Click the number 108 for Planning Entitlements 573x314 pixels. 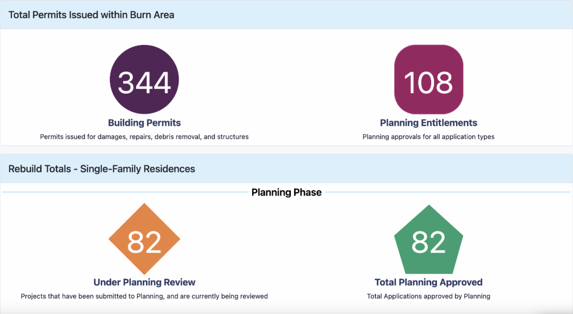coord(428,82)
